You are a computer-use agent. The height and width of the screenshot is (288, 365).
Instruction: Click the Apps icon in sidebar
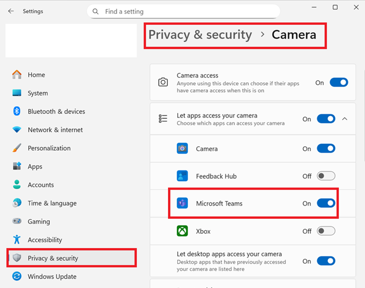pos(17,166)
